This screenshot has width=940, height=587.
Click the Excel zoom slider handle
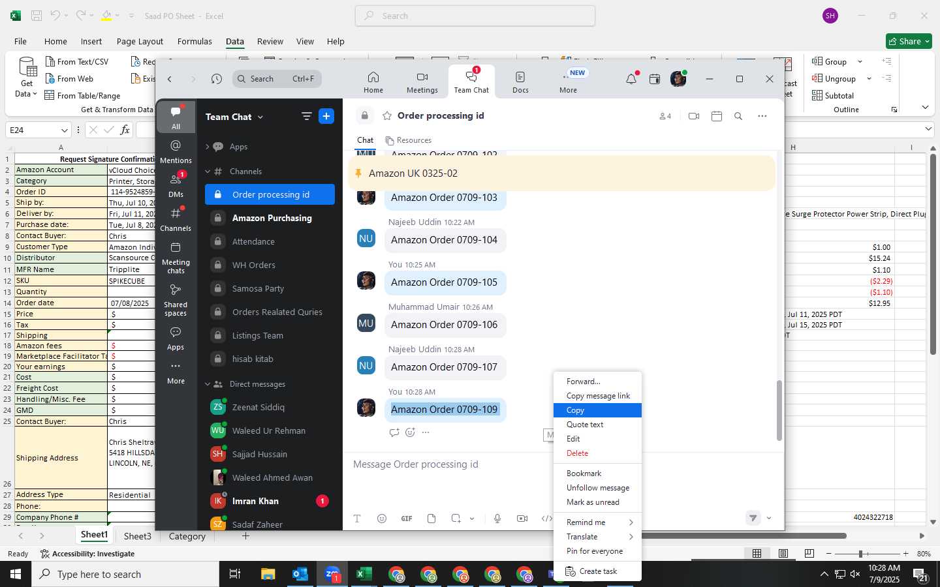860,554
